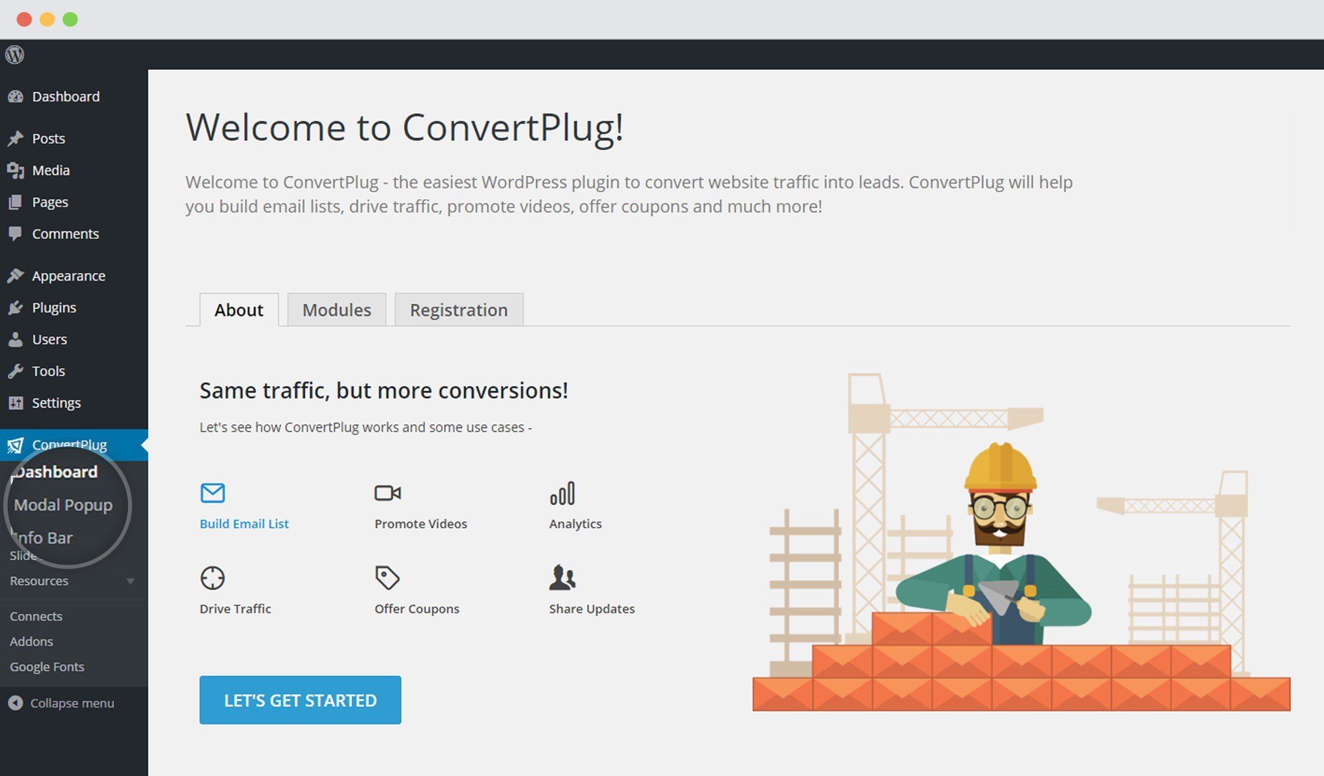Screen dimensions: 1324x776
Task: Expand the Resources submenu arrow
Action: [x=131, y=581]
